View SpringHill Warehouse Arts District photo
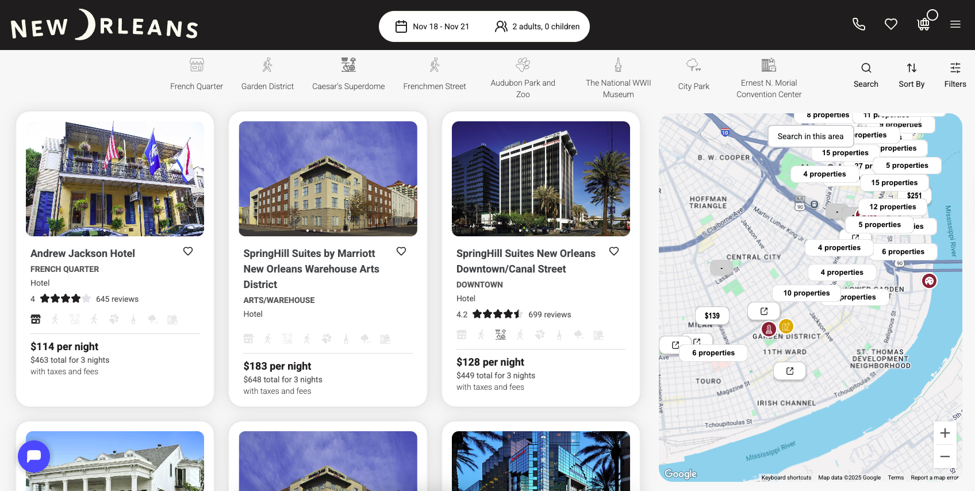 click(x=328, y=179)
